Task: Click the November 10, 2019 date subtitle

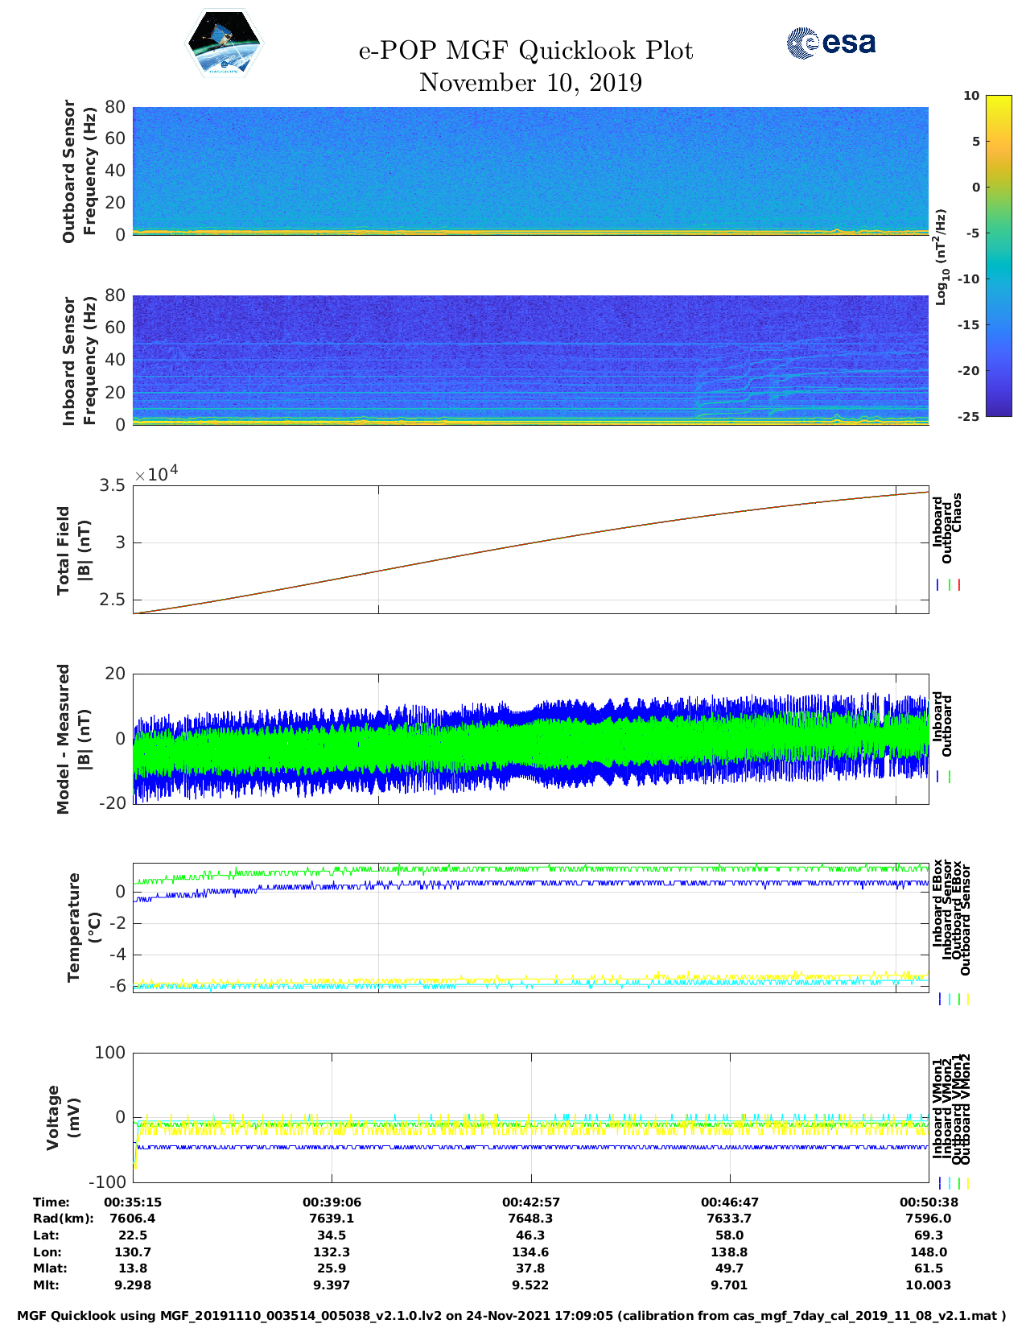Action: [x=530, y=83]
